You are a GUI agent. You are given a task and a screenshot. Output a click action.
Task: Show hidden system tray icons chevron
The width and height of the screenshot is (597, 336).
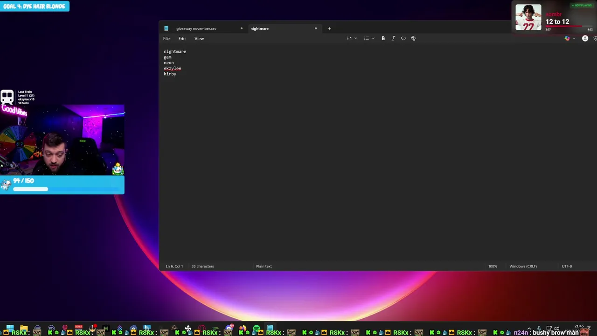click(529, 329)
